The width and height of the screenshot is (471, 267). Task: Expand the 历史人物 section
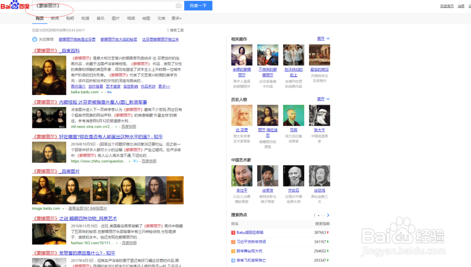[x=323, y=99]
